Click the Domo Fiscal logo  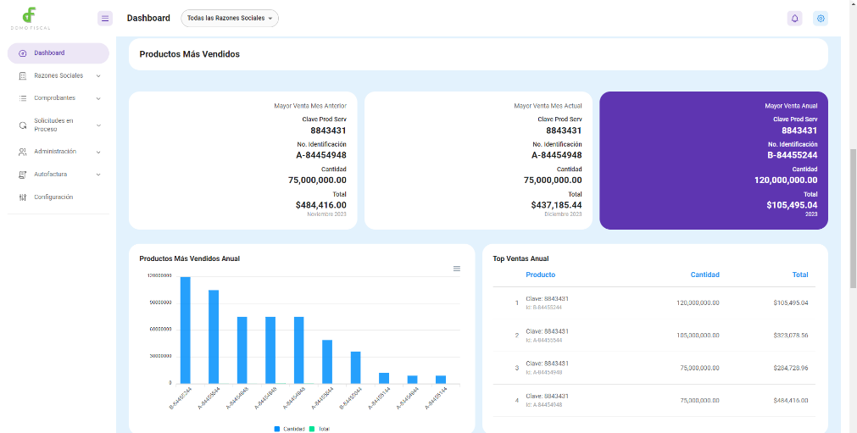click(30, 18)
